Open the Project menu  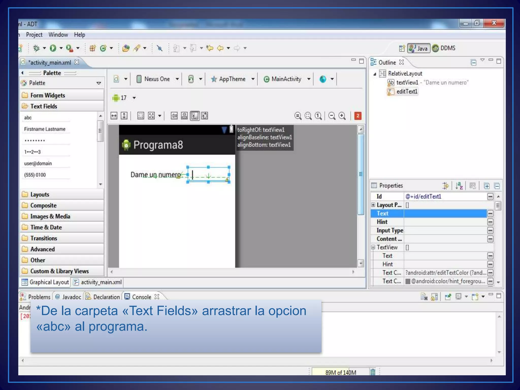tap(34, 35)
